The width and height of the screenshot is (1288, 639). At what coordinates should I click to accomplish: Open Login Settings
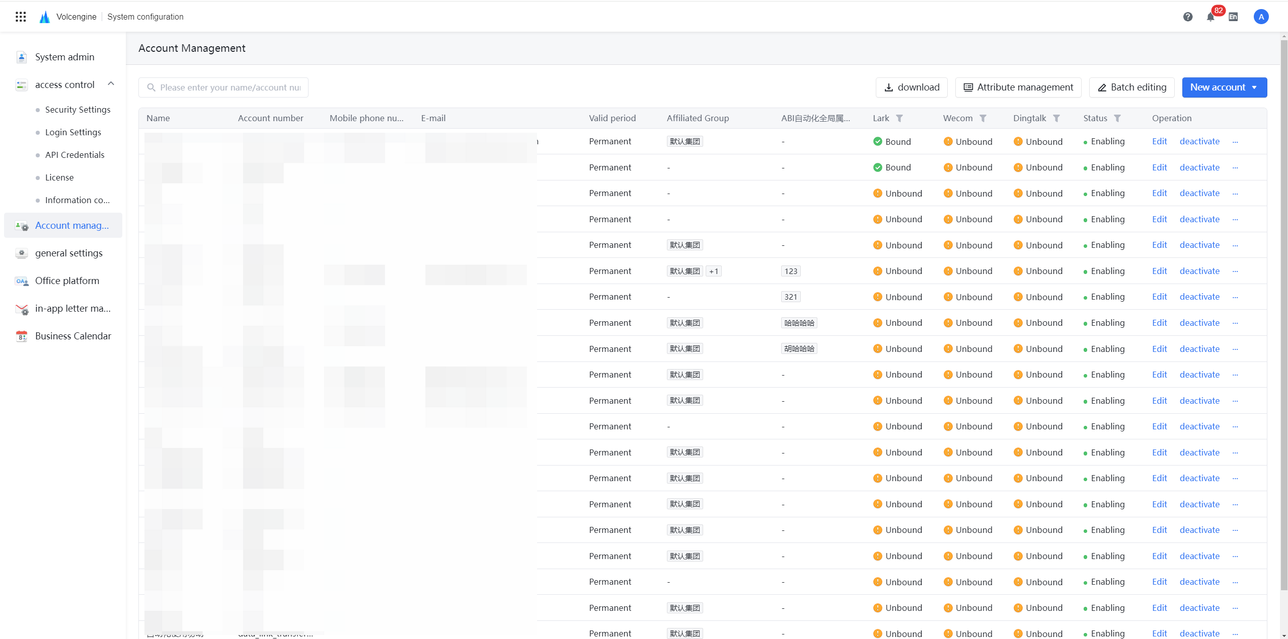pyautogui.click(x=73, y=132)
